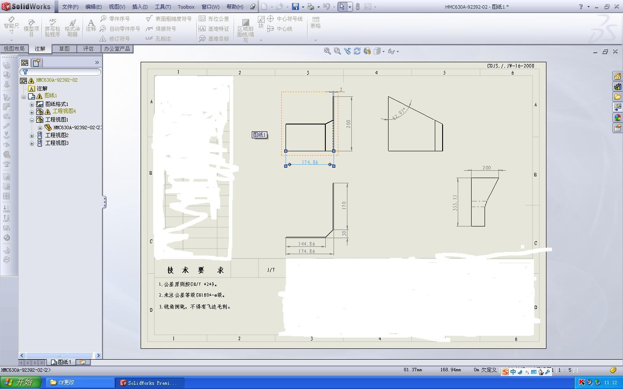Click the Print icon
The height and width of the screenshot is (389, 623).
point(311,6)
